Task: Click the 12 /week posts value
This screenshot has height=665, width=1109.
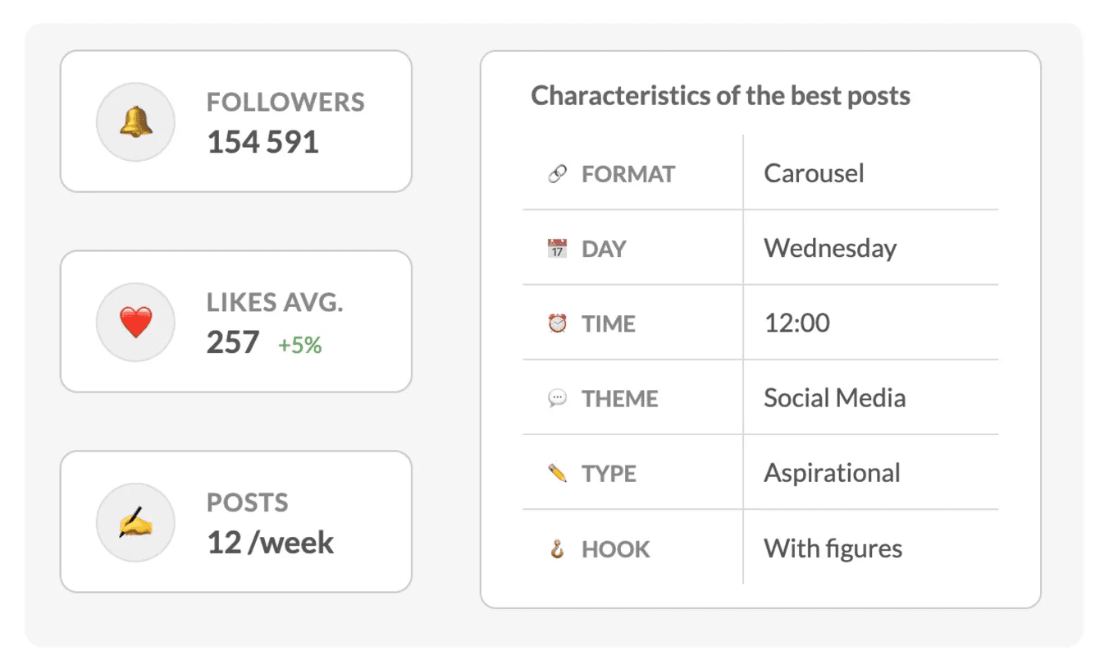Action: (270, 543)
